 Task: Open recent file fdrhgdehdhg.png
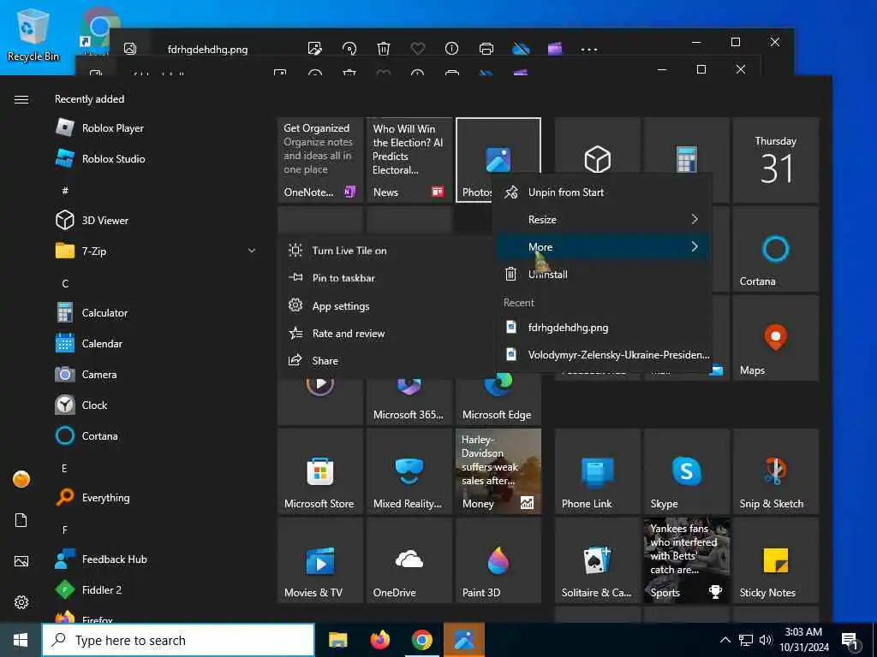[604, 328]
